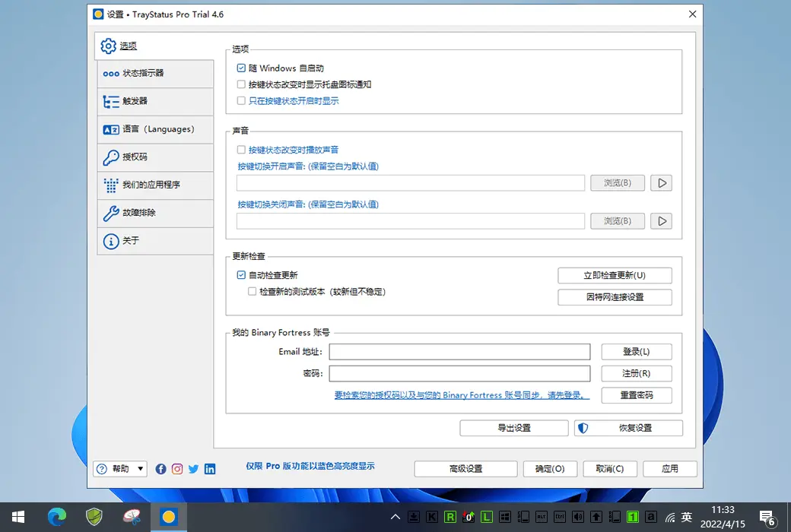Click the key-off sound file path field

click(x=411, y=221)
